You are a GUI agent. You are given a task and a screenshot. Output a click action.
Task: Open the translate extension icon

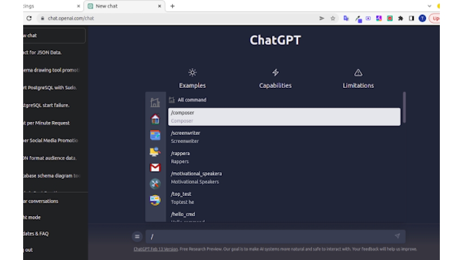click(346, 18)
